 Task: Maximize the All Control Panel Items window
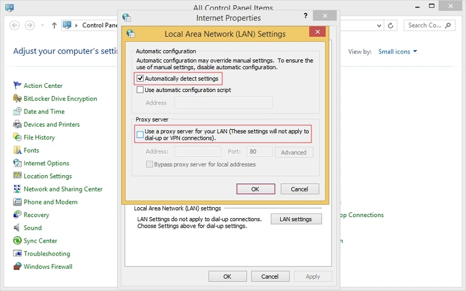(x=432, y=6)
